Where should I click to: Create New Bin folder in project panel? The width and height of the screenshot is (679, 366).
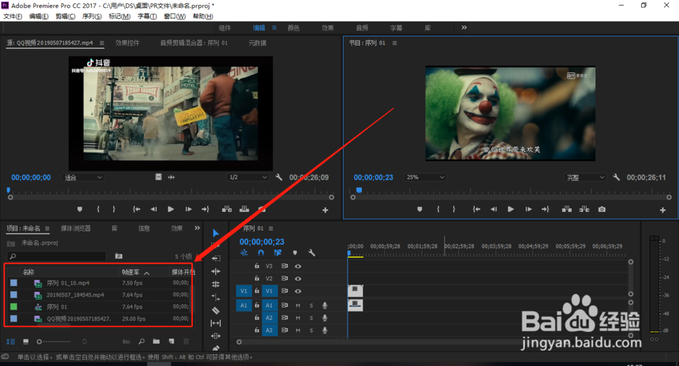click(156, 342)
